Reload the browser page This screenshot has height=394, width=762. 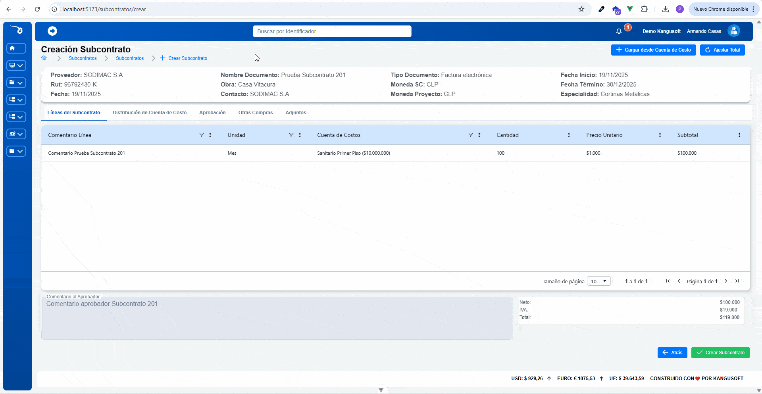click(x=37, y=9)
